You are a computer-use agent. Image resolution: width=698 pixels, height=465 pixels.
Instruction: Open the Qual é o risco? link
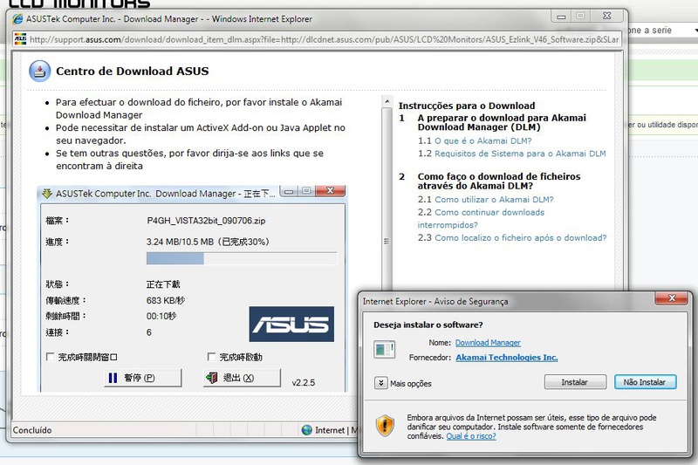[x=471, y=436]
